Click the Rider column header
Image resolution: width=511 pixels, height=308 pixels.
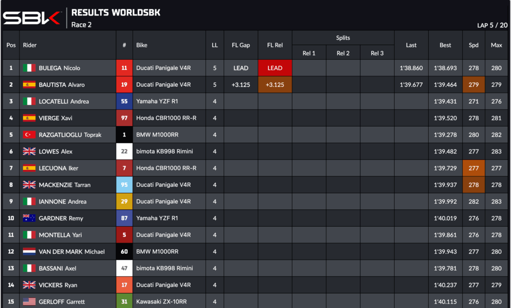(x=30, y=45)
